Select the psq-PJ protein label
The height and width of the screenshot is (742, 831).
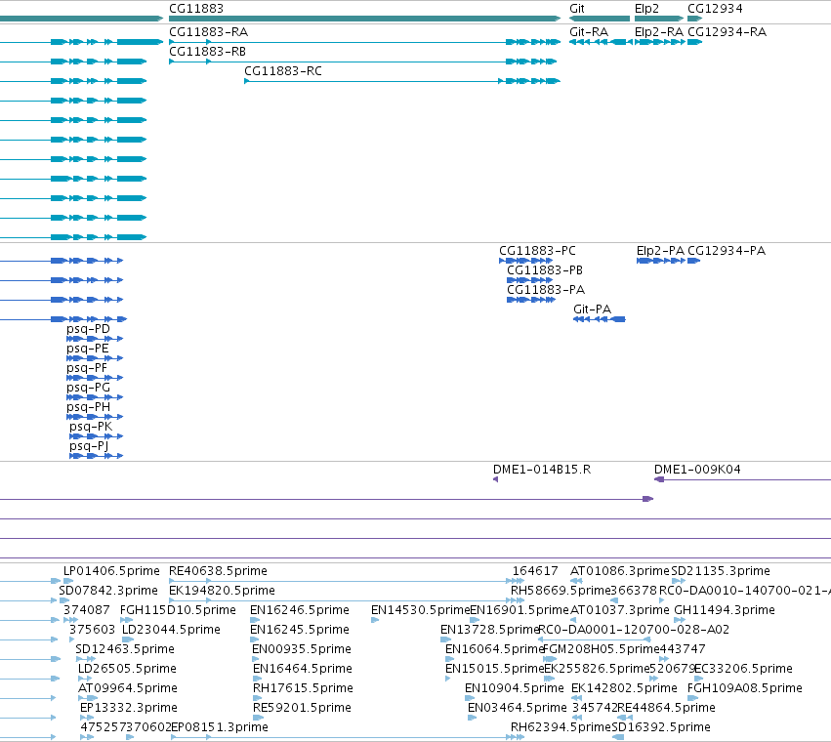[89, 446]
